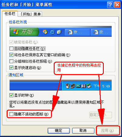
Task: Uncheck the show Quick Launch checkbox
Action: pyautogui.click(x=11, y=68)
